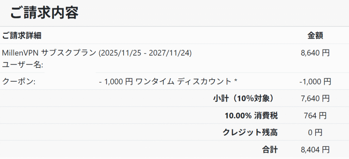
Task: Click the MillenVPN サブスクプラン item name
Action: [49, 53]
